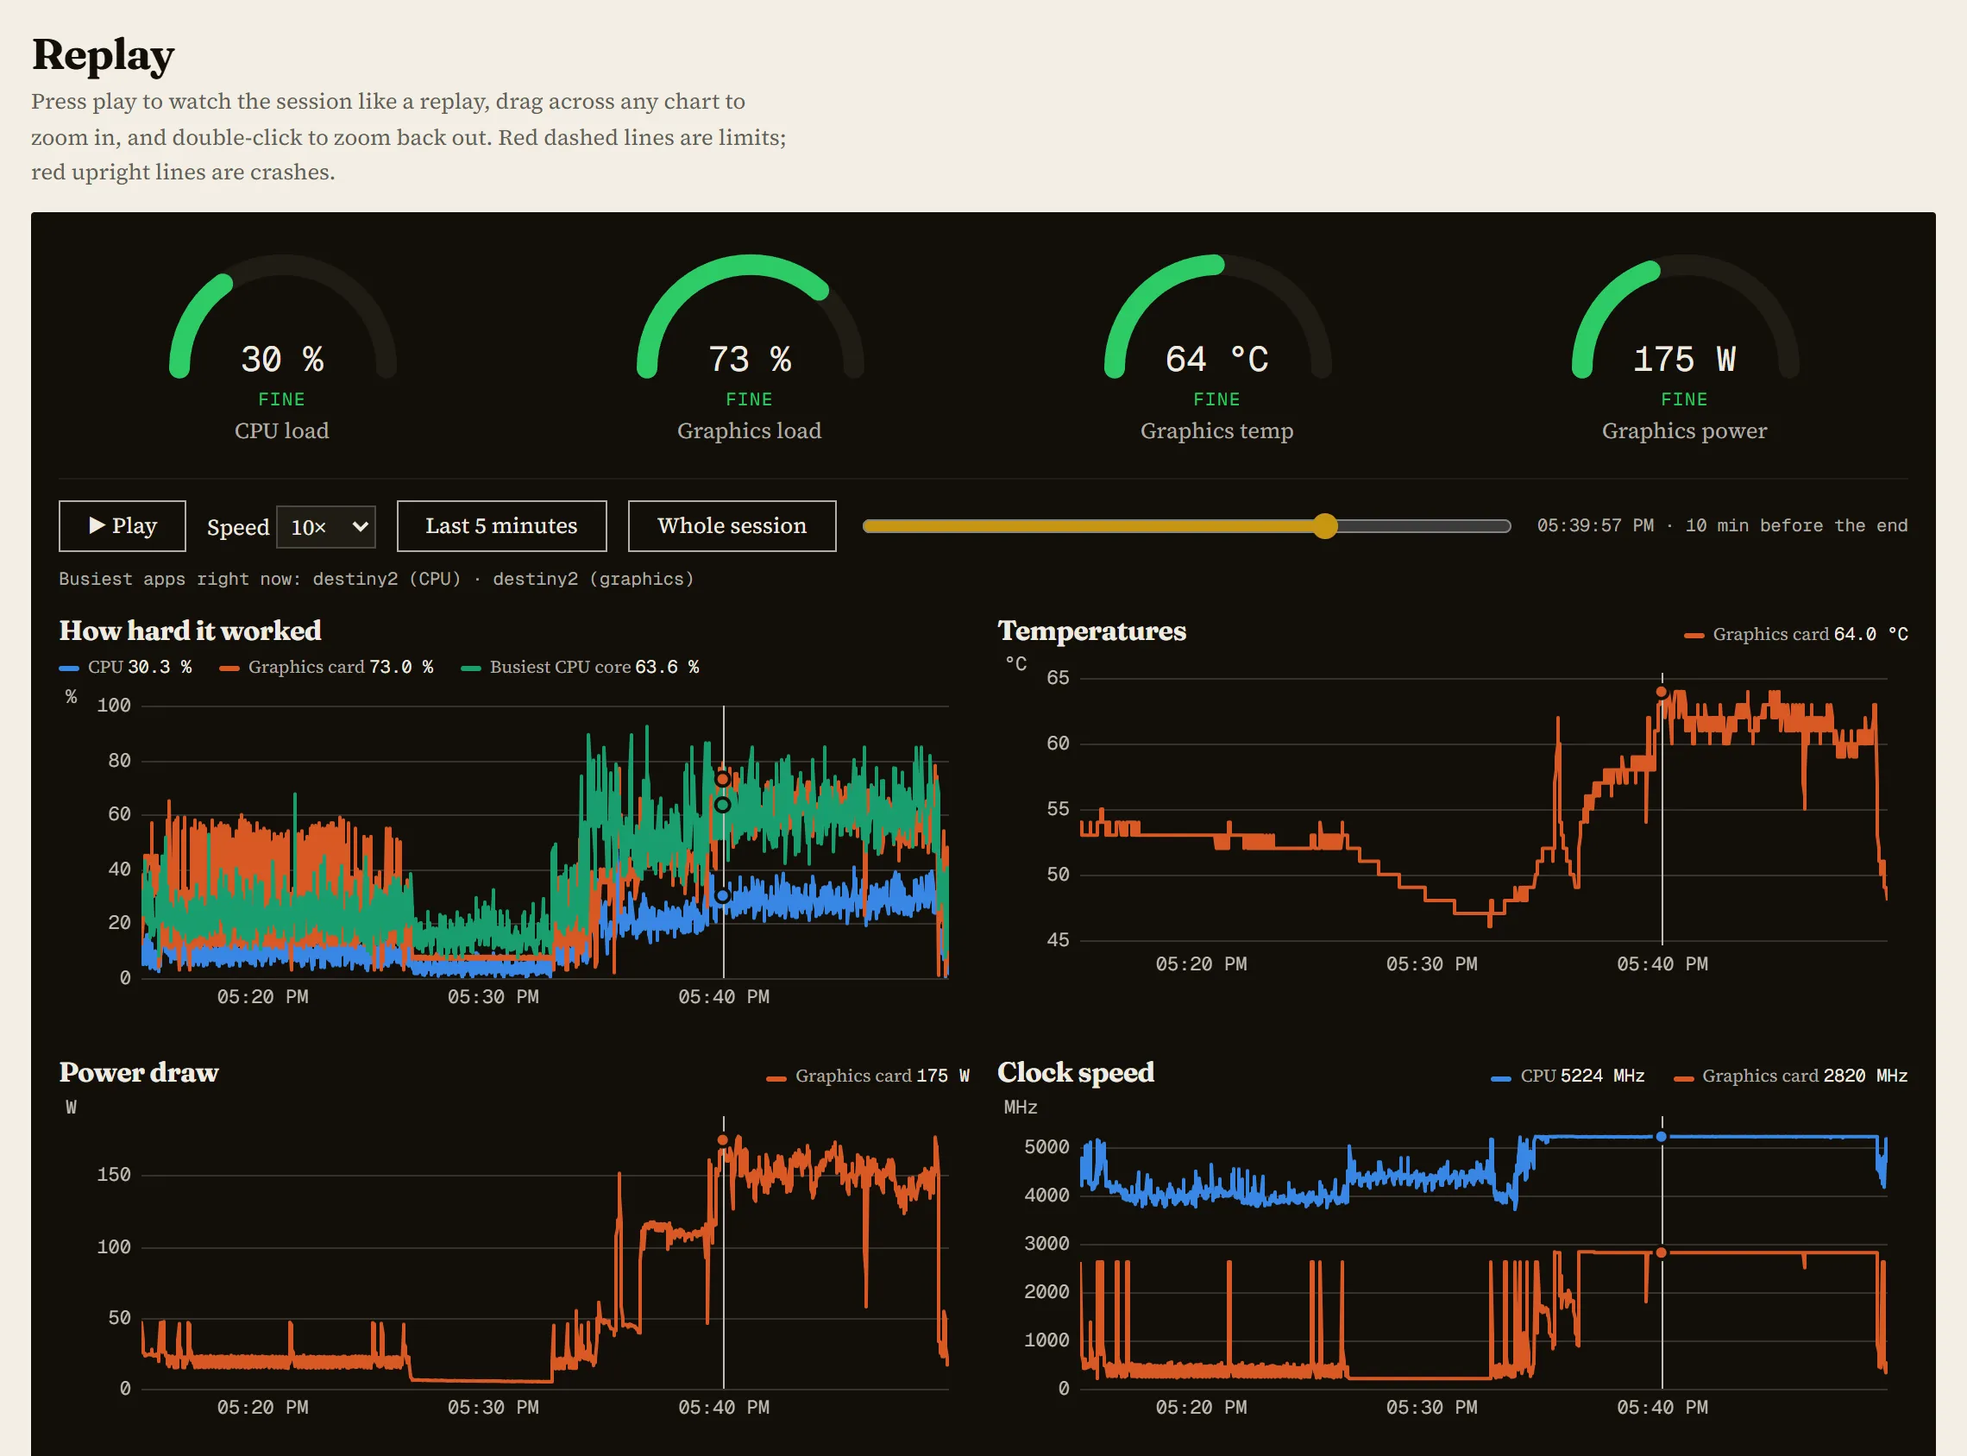Click the grey unplayed part of timeline

pyautogui.click(x=1423, y=526)
